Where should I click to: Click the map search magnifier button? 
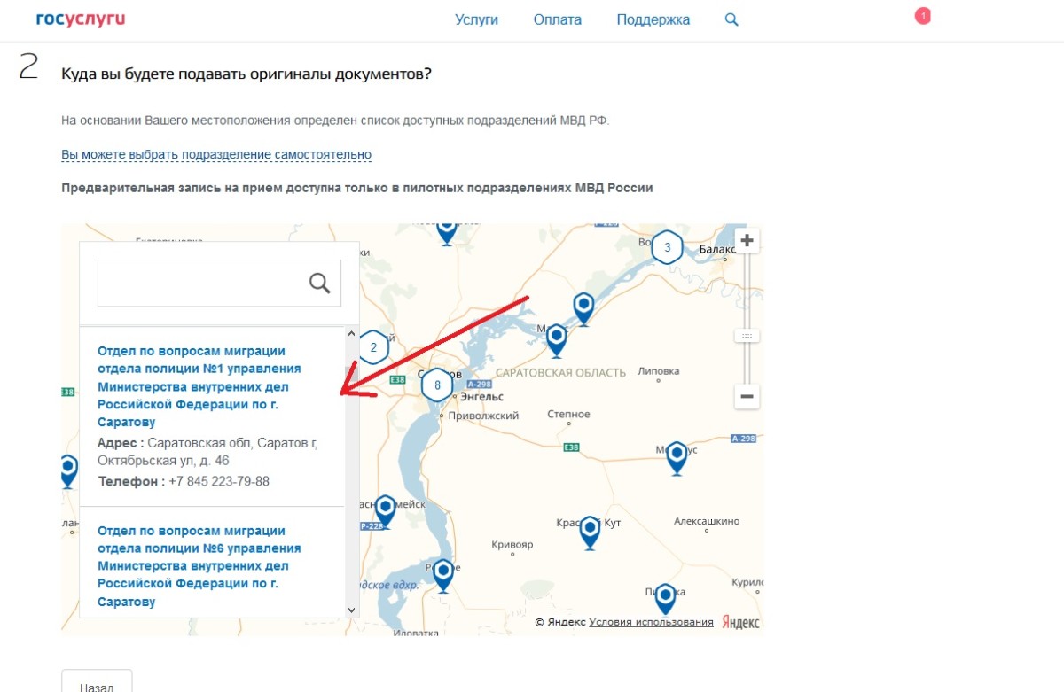[319, 283]
